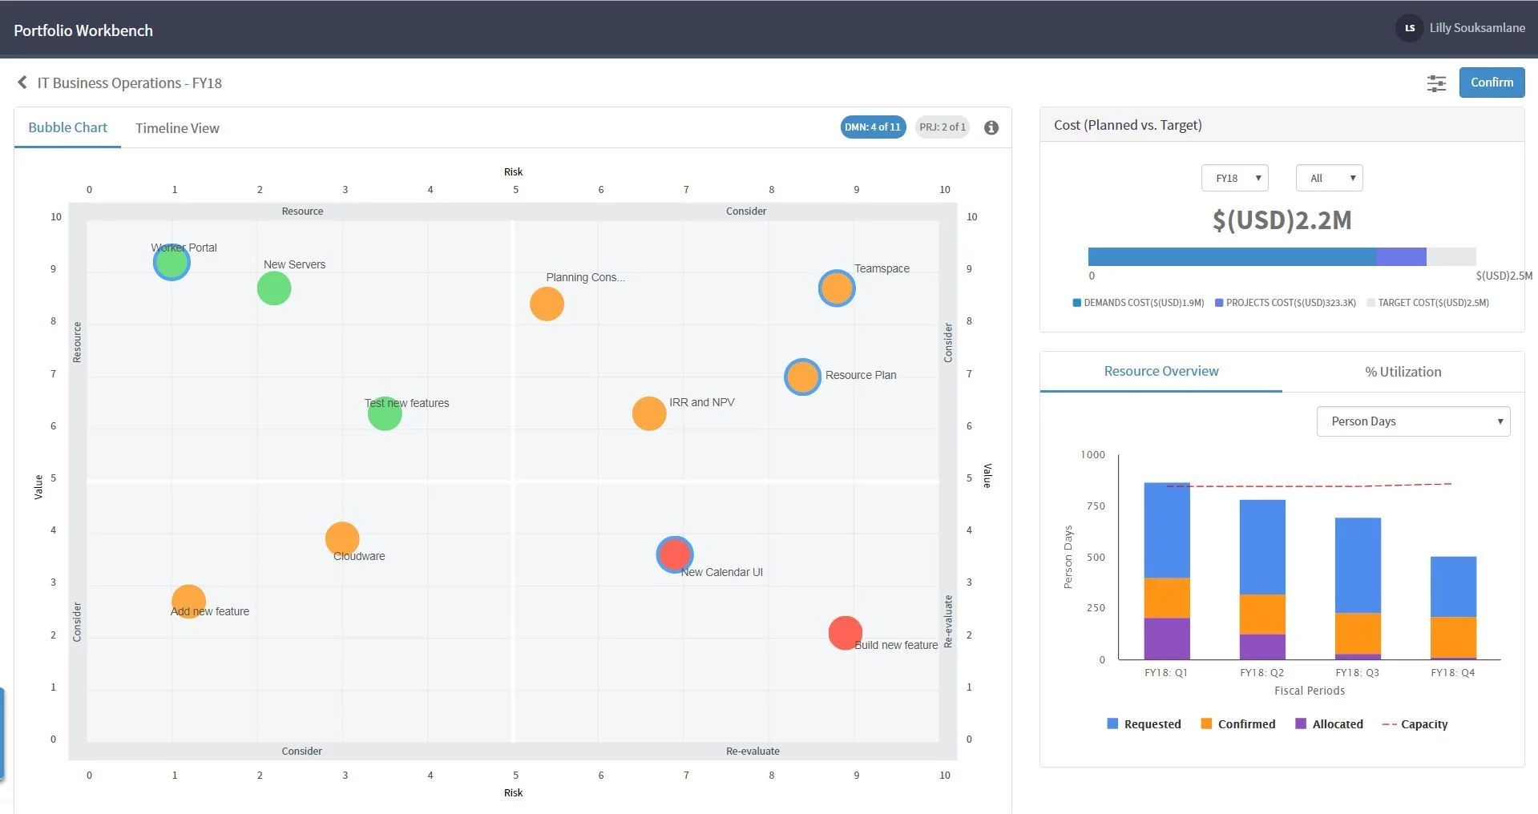Toggle the Allocated legend item
Image resolution: width=1538 pixels, height=814 pixels.
pyautogui.click(x=1330, y=723)
